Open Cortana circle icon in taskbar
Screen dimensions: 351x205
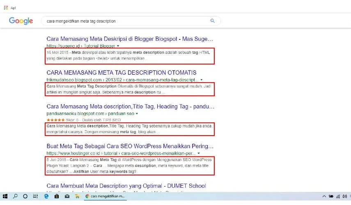point(25,196)
